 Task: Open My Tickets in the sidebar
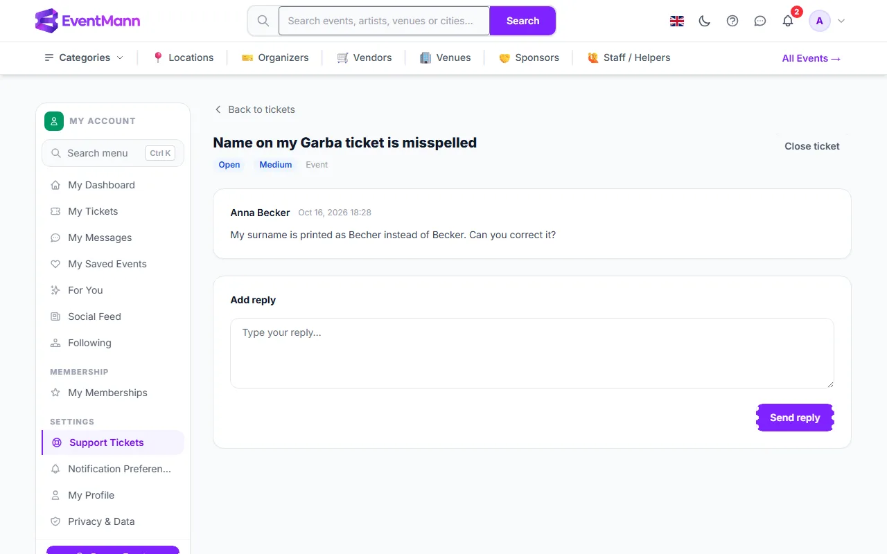point(113,211)
